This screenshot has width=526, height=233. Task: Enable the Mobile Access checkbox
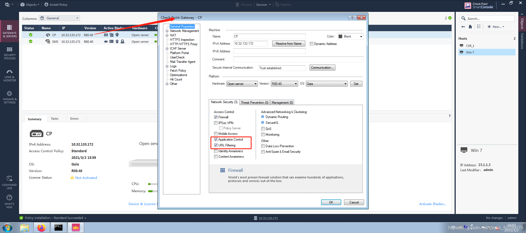(216, 134)
